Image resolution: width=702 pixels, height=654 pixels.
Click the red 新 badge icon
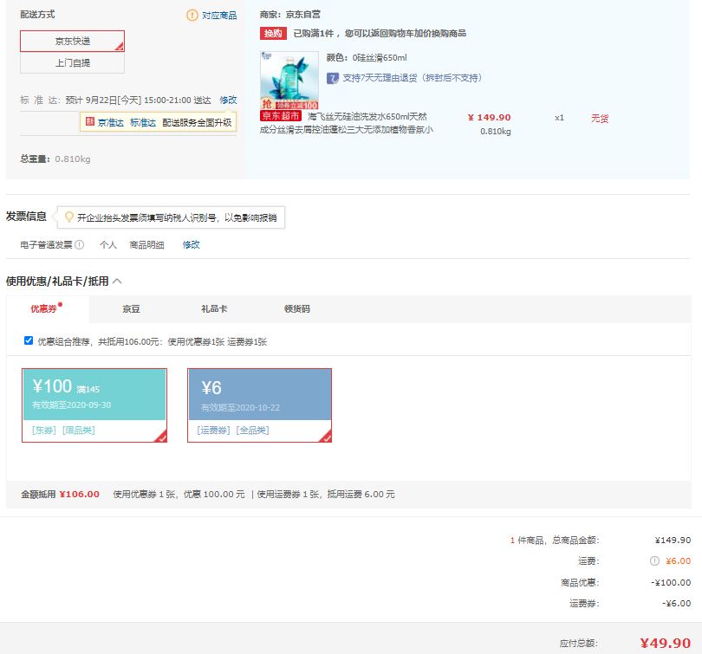90,121
